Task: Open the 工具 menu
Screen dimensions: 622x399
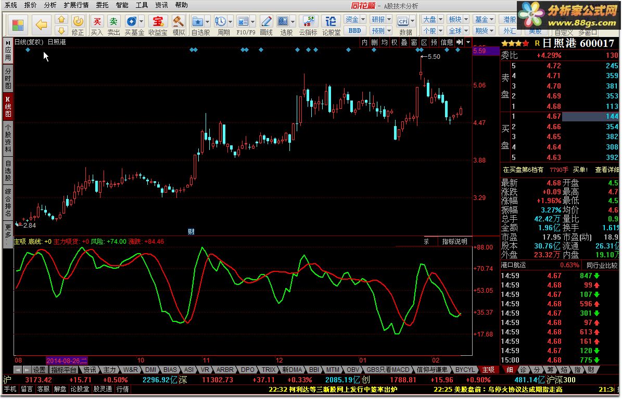Action: (142, 5)
